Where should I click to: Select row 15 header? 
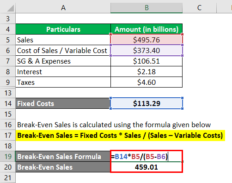(x=8, y=114)
